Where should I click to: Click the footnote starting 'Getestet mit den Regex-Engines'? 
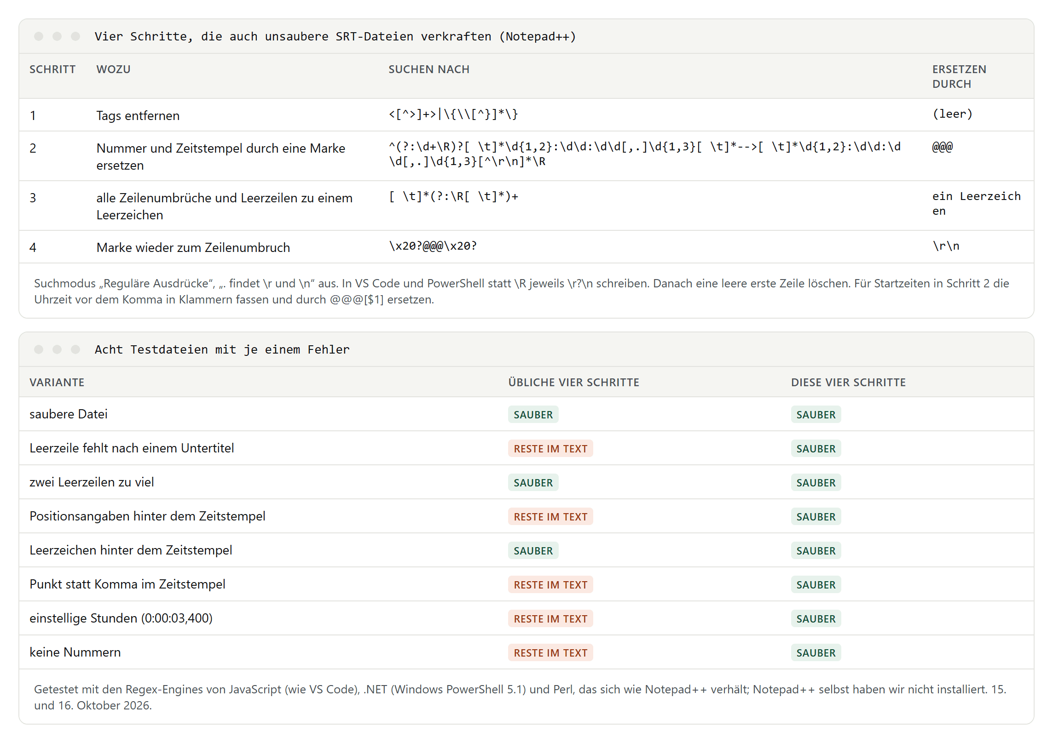pos(520,697)
